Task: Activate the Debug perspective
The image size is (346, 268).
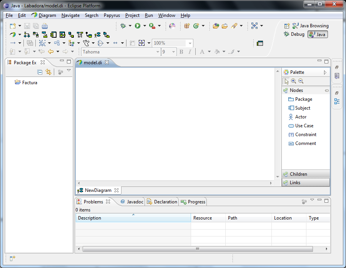Action: tap(294, 34)
